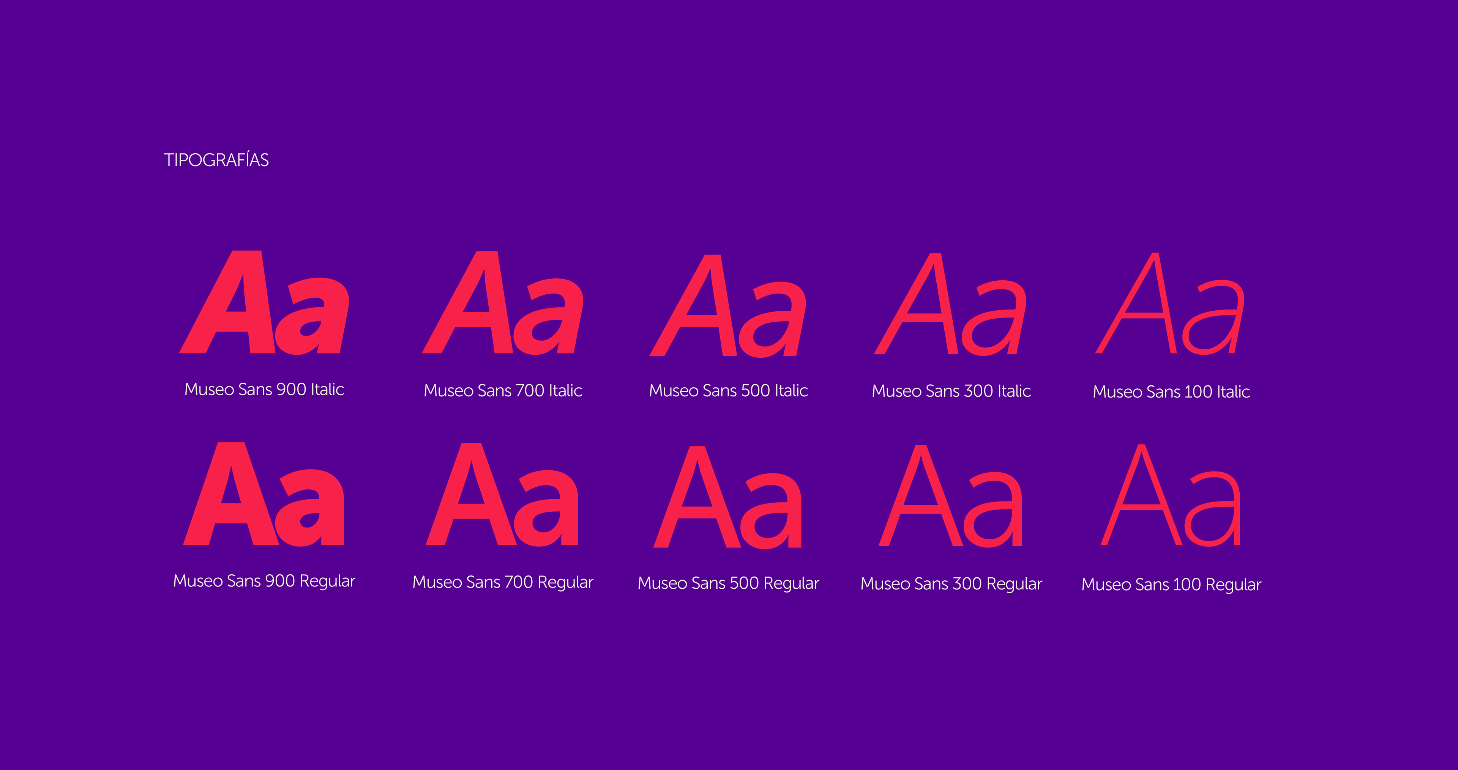Click the Aa specimen above Museo Sans 300 Regular

[x=950, y=496]
